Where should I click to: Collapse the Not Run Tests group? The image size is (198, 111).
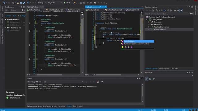coord(6,28)
